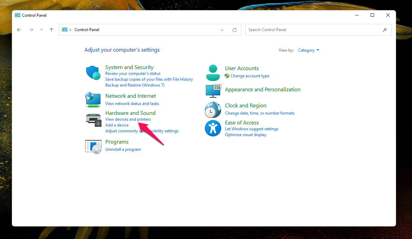
Task: Close the Control Panel window
Action: tap(388, 15)
